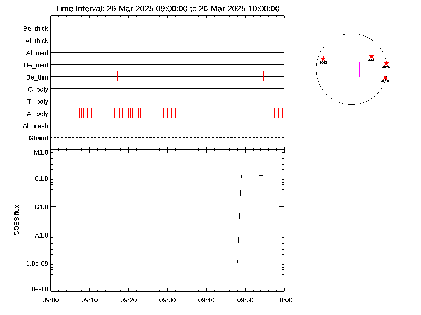Click the GOES flux axis title
This screenshot has height=315, width=421.
[x=17, y=220]
